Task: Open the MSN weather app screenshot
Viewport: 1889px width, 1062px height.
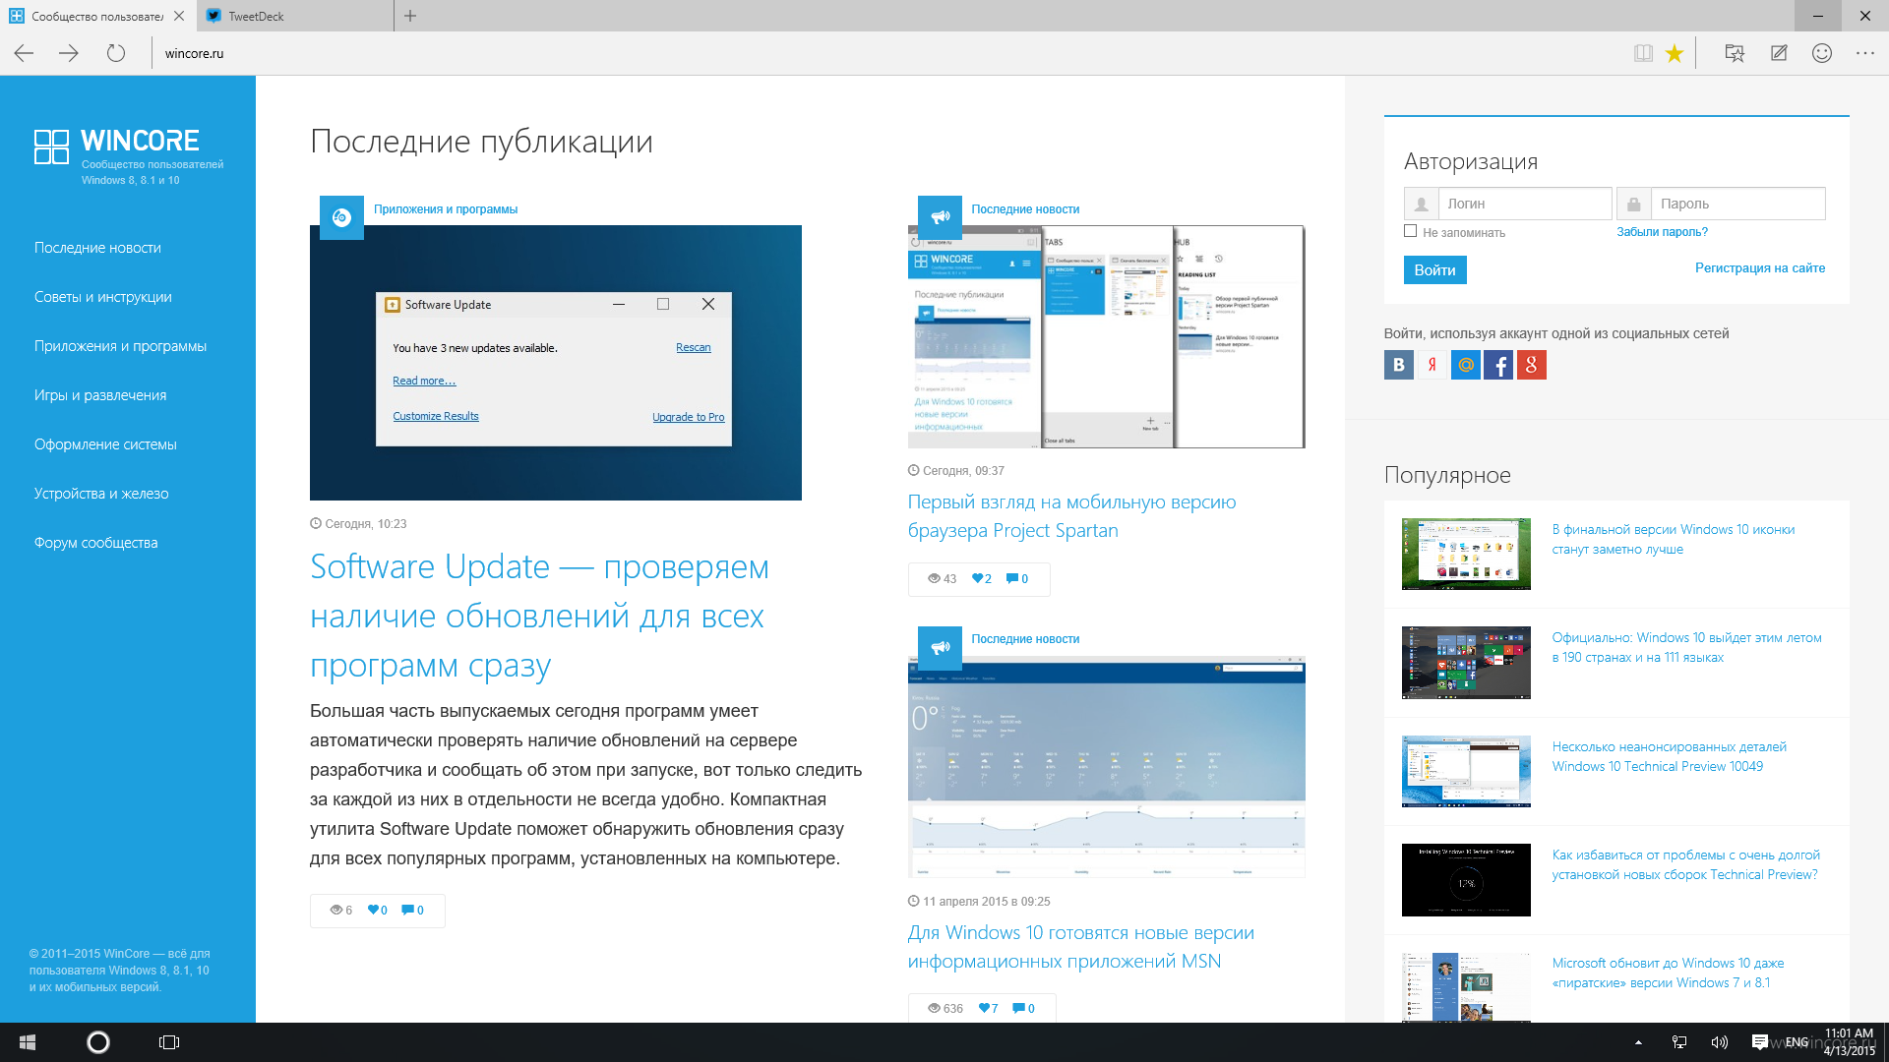Action: point(1107,767)
